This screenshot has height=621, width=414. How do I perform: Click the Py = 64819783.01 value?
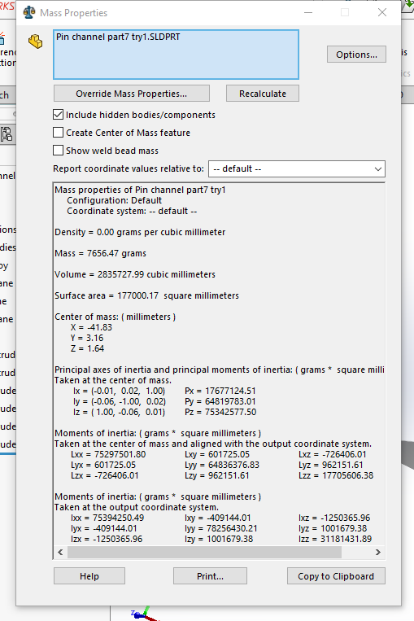pyautogui.click(x=220, y=401)
